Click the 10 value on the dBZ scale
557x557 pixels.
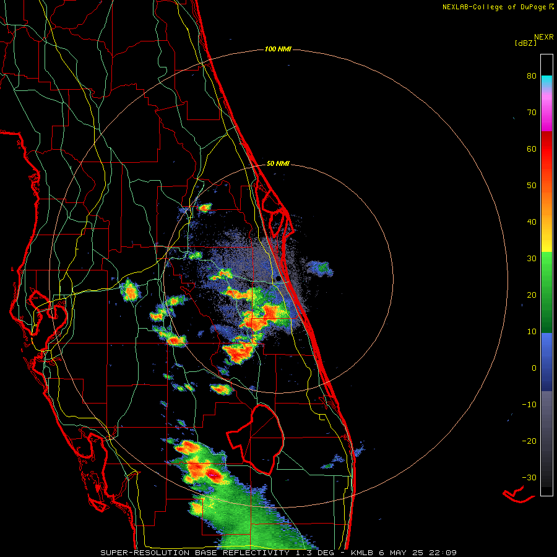[x=532, y=332]
